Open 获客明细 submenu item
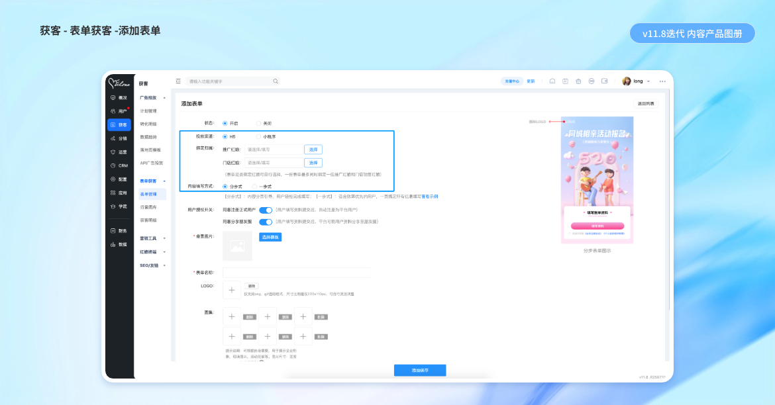The image size is (775, 405). tap(148, 220)
